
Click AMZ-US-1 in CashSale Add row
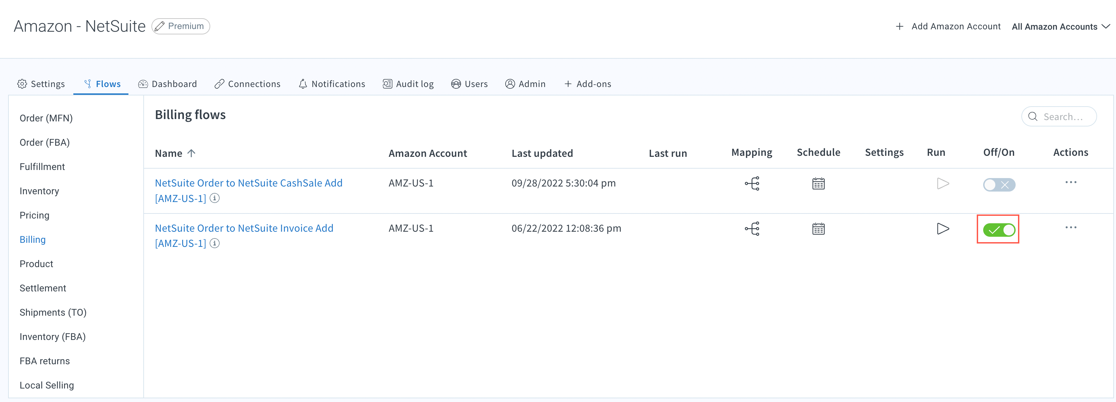(411, 183)
